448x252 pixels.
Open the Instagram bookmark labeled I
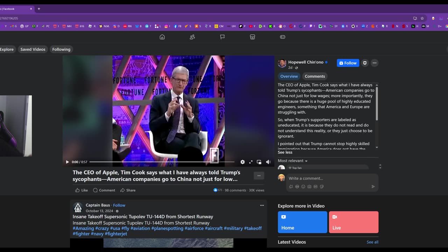pyautogui.click(x=167, y=26)
